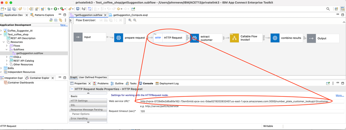Select the extract customer compute node

click(206, 38)
